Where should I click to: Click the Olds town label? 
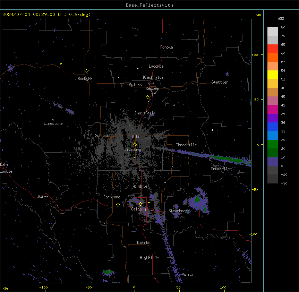(135, 137)
